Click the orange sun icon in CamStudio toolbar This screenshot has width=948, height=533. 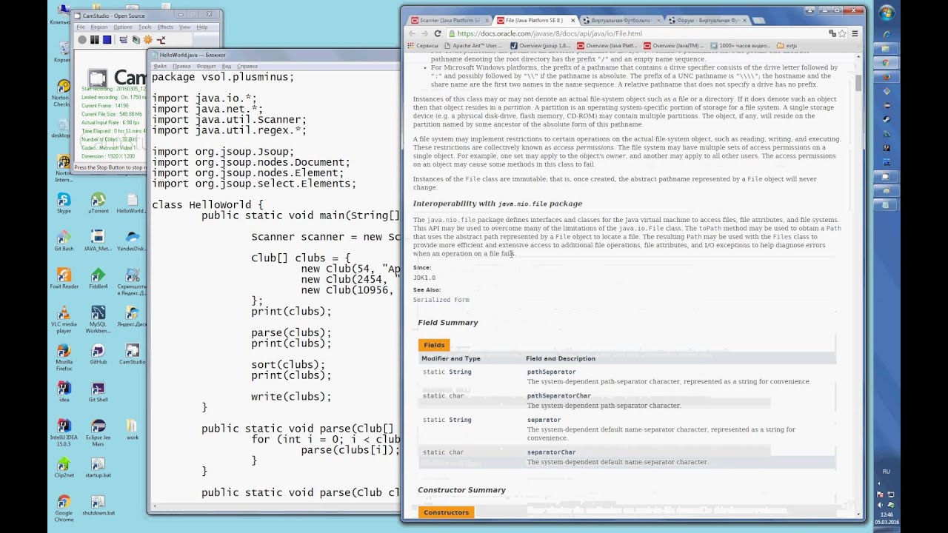click(x=148, y=39)
